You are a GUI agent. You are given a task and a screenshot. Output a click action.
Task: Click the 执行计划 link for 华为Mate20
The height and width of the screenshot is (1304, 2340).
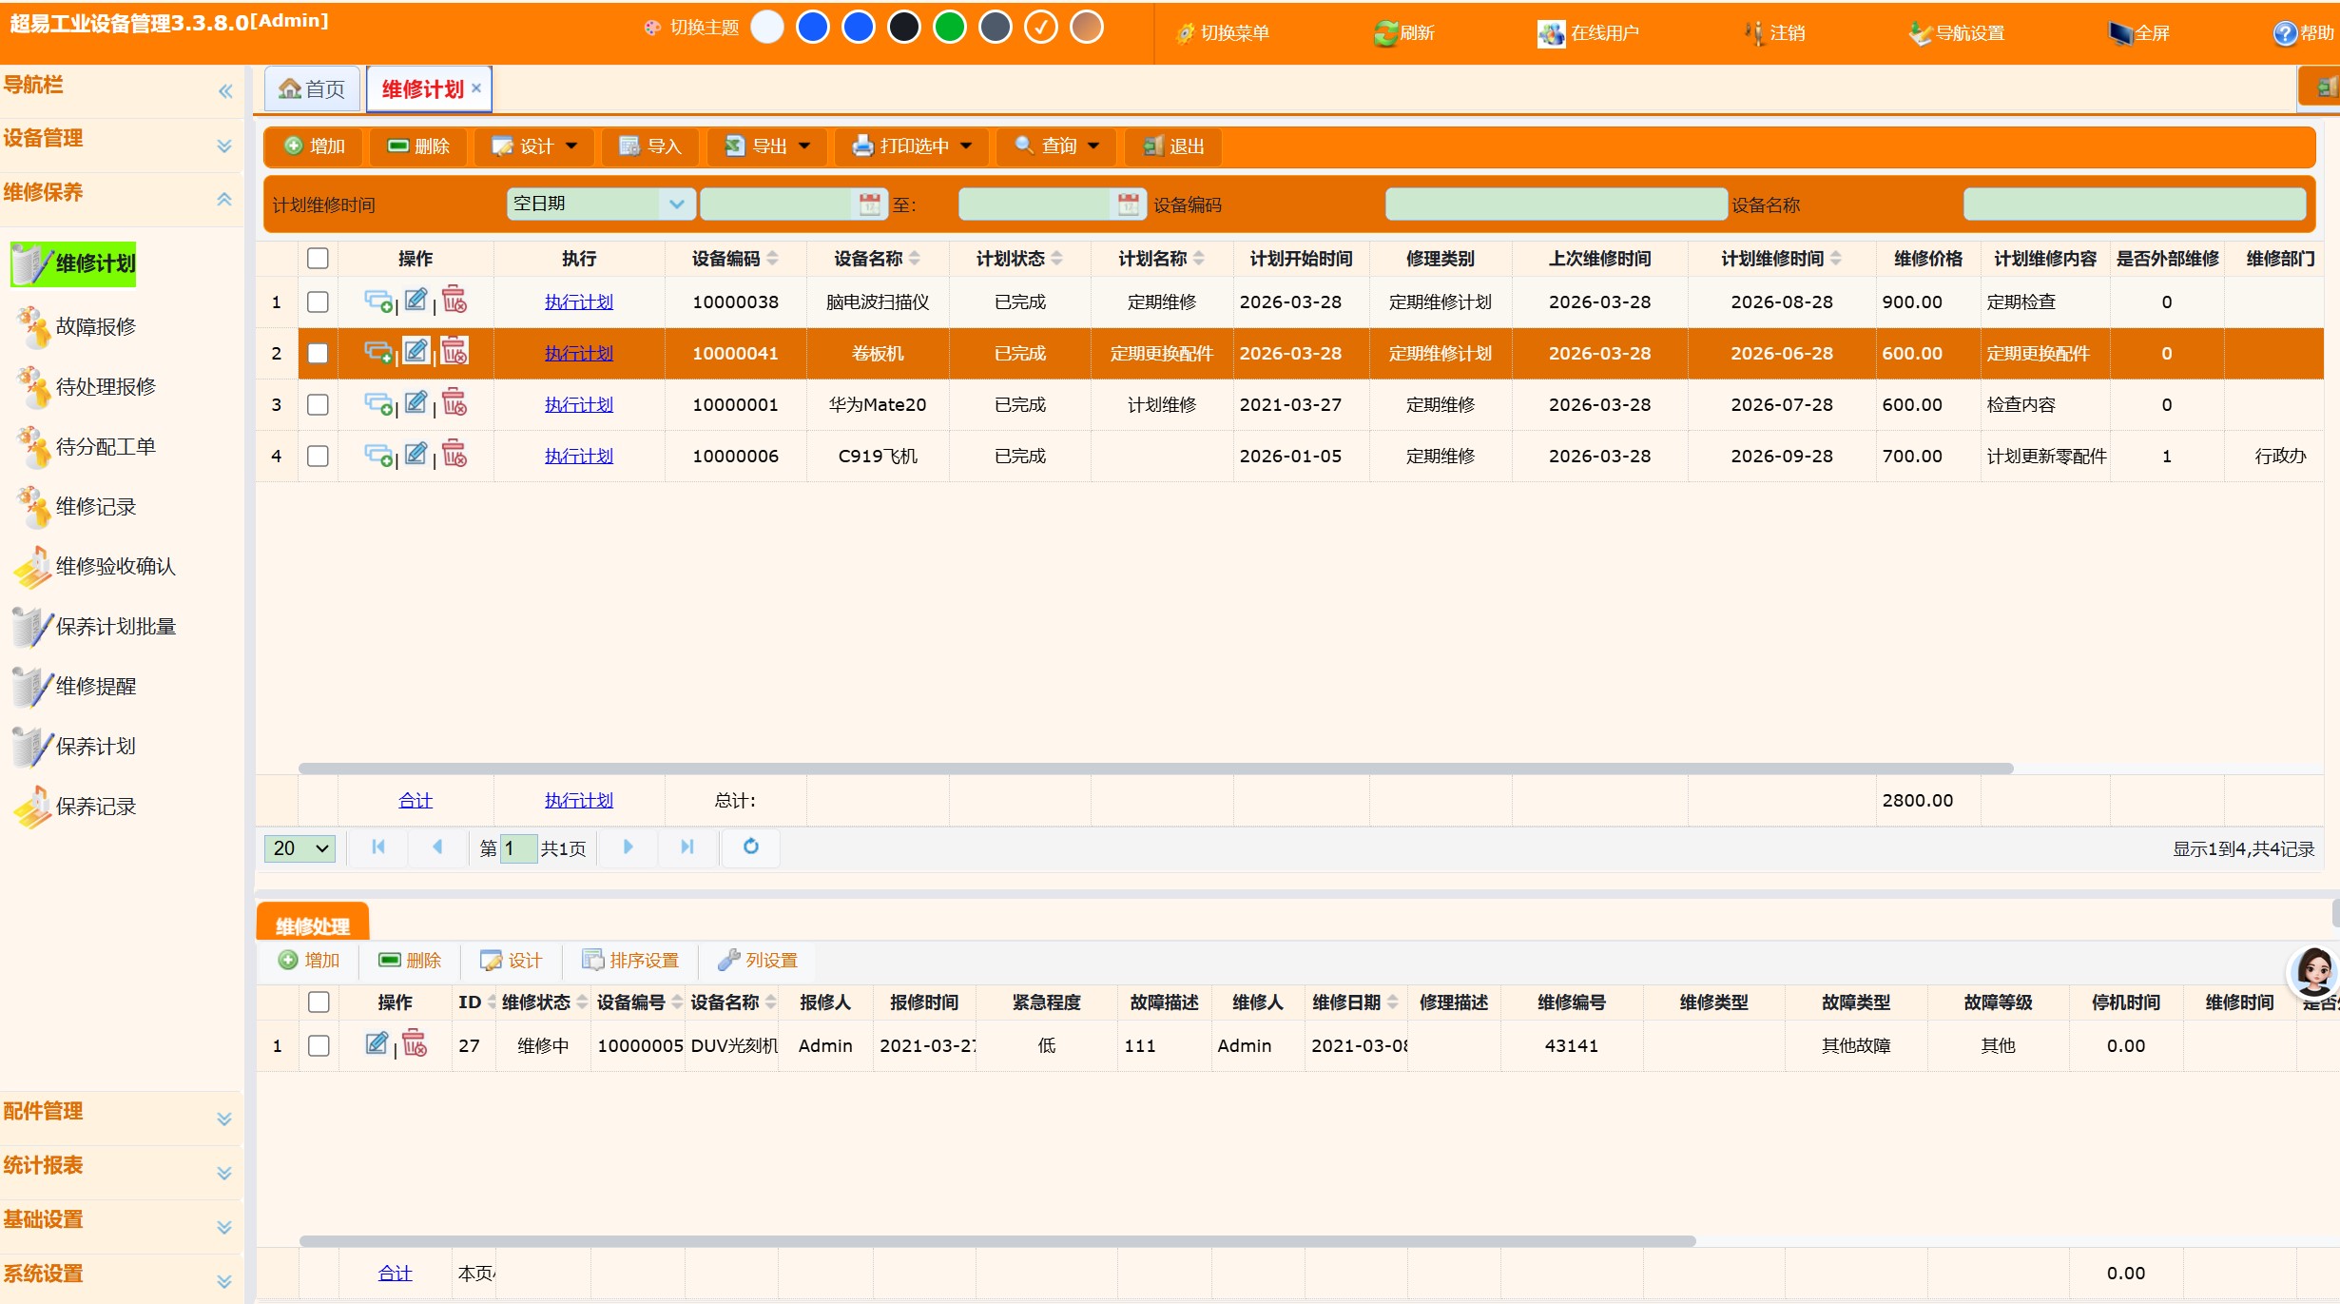pos(578,404)
